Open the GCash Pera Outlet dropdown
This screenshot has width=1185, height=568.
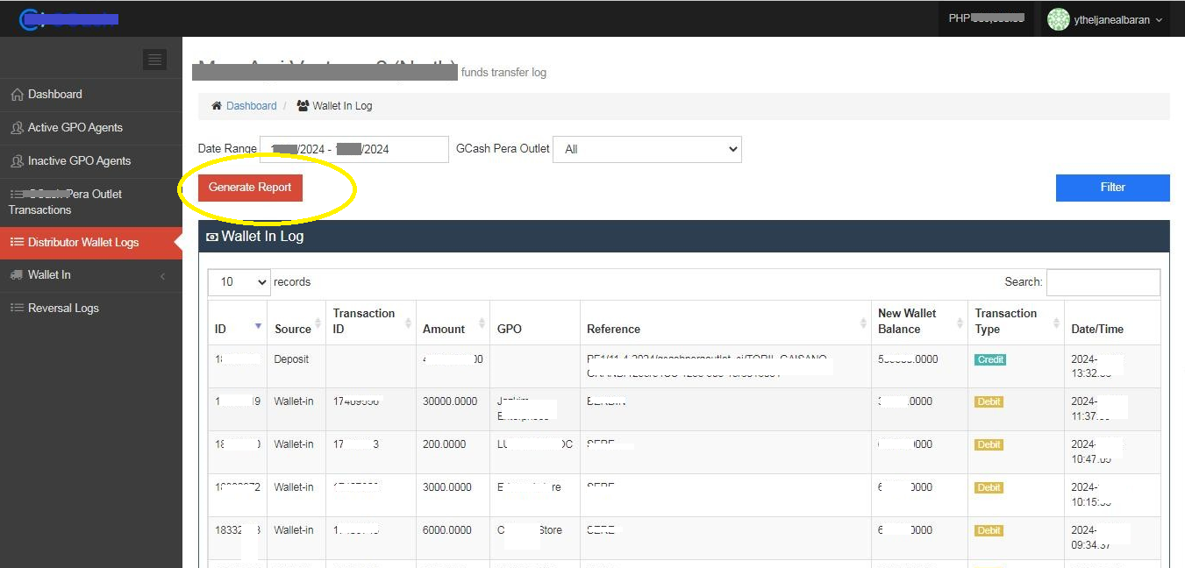647,149
